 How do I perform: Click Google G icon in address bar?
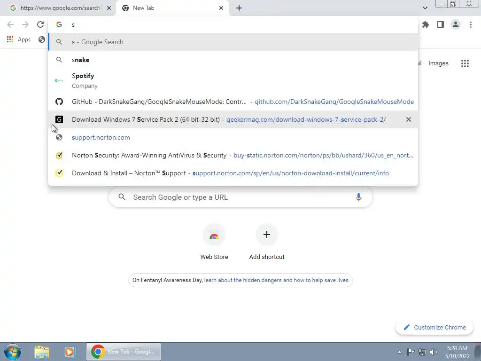pos(59,24)
